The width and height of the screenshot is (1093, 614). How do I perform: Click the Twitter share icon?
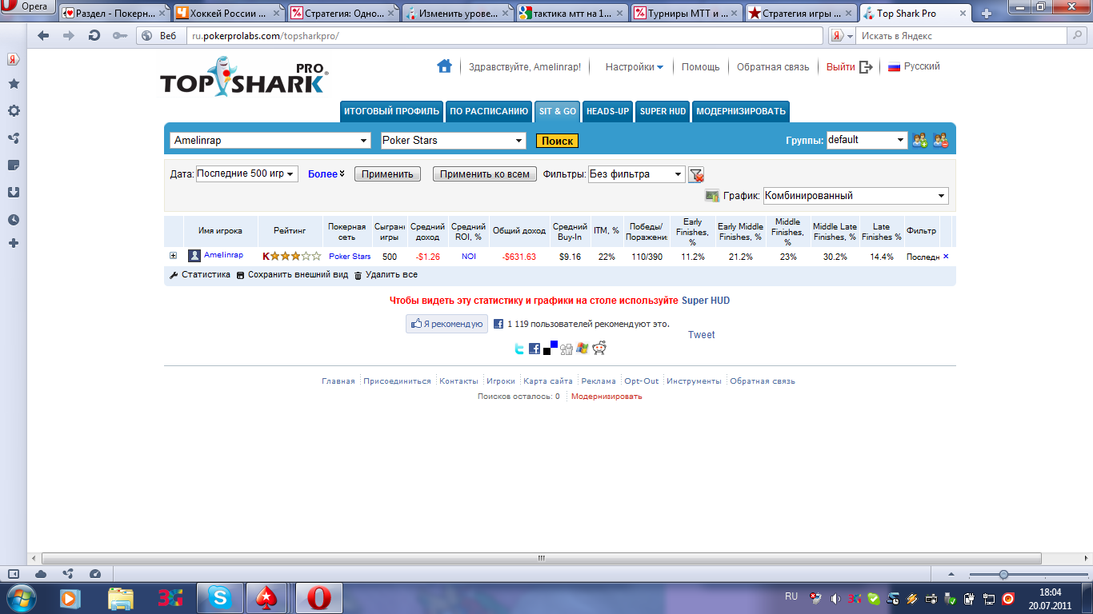pyautogui.click(x=519, y=349)
